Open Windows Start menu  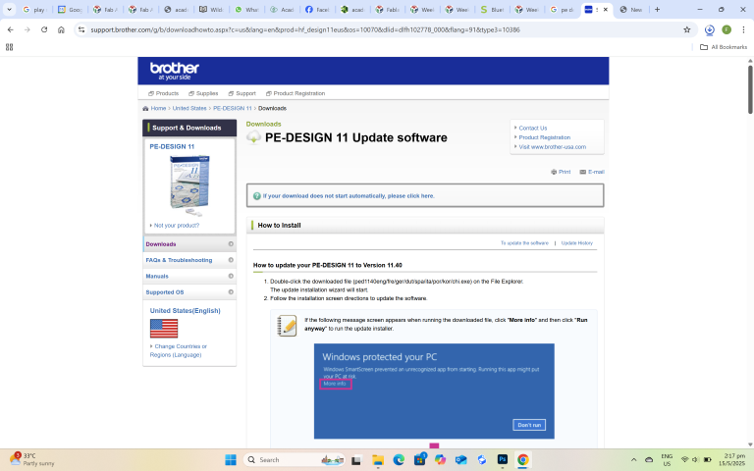tap(231, 460)
